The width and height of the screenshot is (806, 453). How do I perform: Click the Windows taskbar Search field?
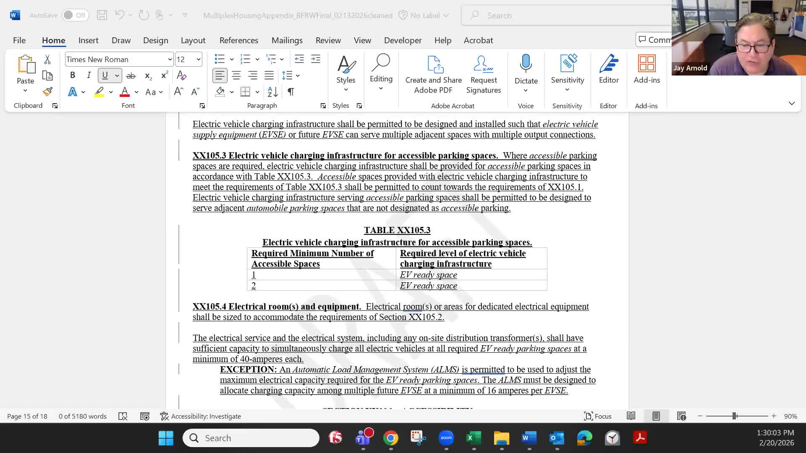(251, 437)
